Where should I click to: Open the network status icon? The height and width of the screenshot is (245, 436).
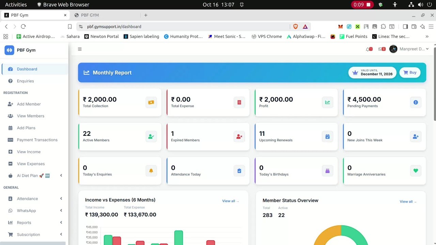[411, 5]
